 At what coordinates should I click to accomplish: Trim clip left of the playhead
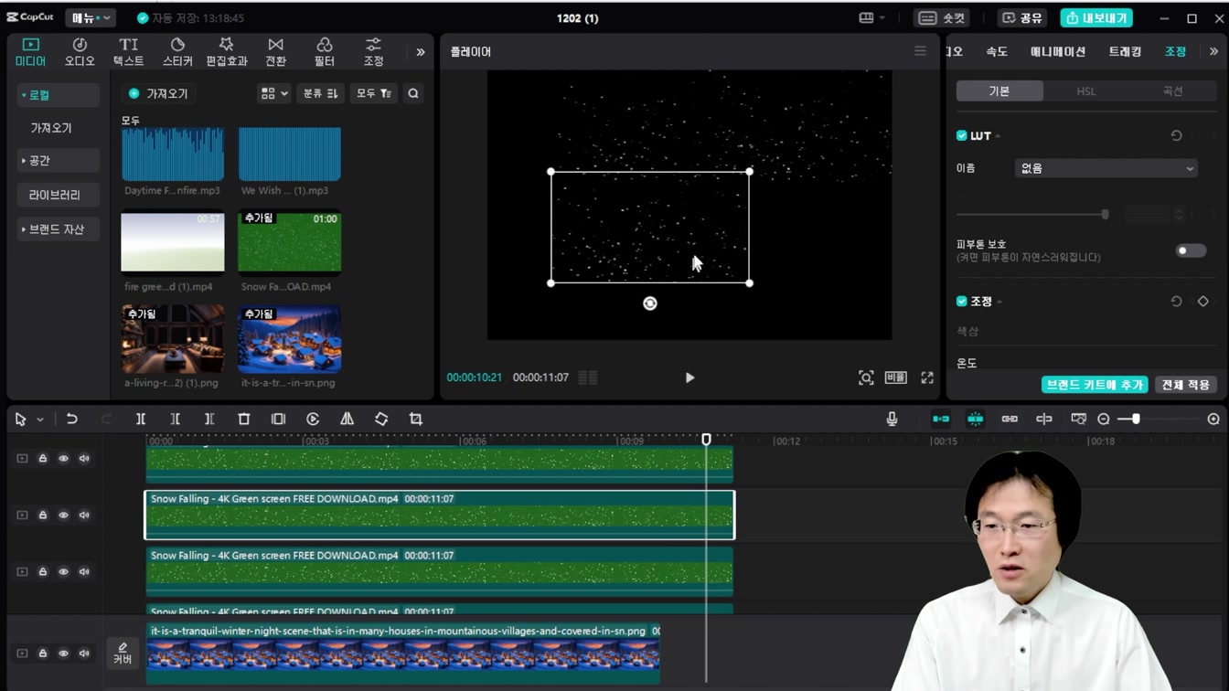[175, 419]
